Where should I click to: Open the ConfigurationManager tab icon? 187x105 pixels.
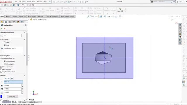tap(10, 22)
